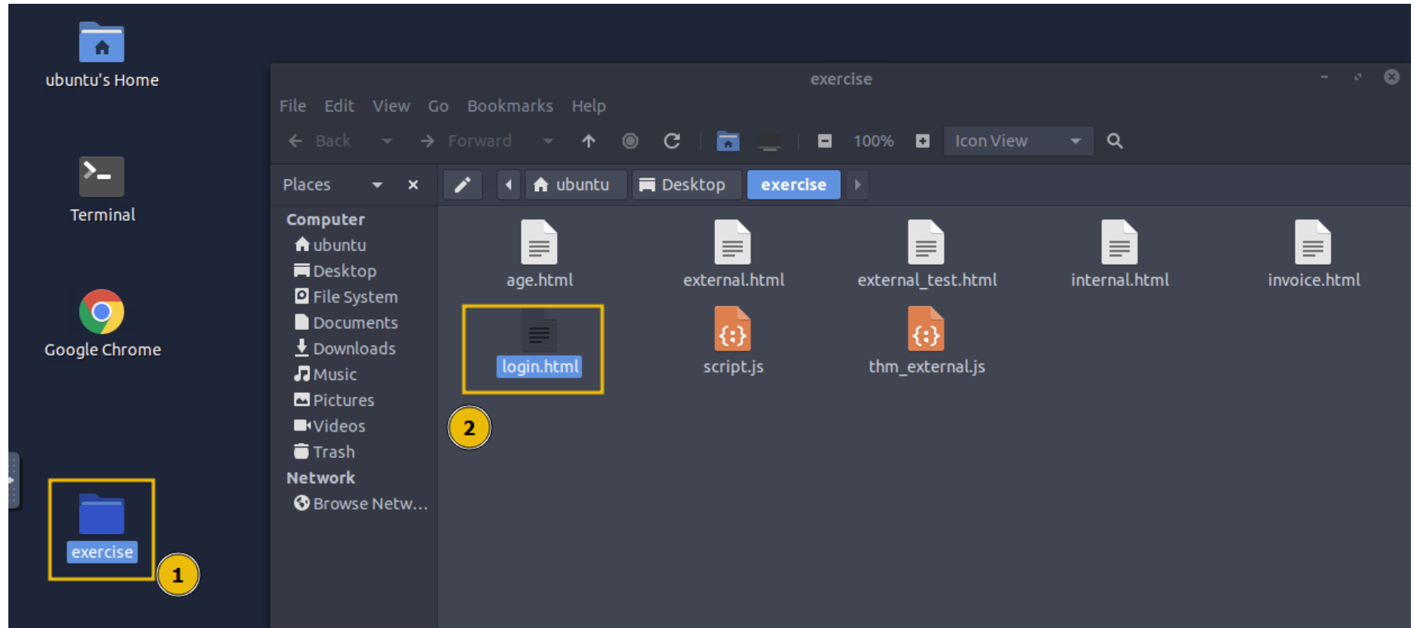
Task: Open Music in the sidebar
Action: pos(326,374)
